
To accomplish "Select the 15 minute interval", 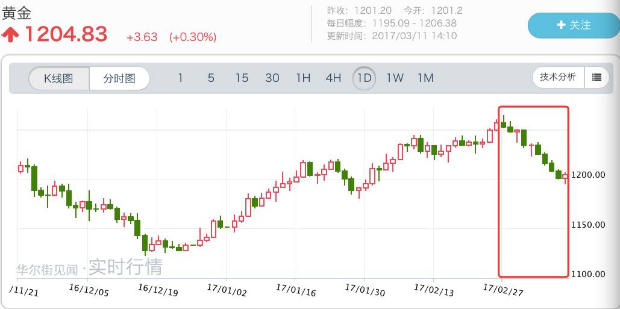I will [242, 78].
